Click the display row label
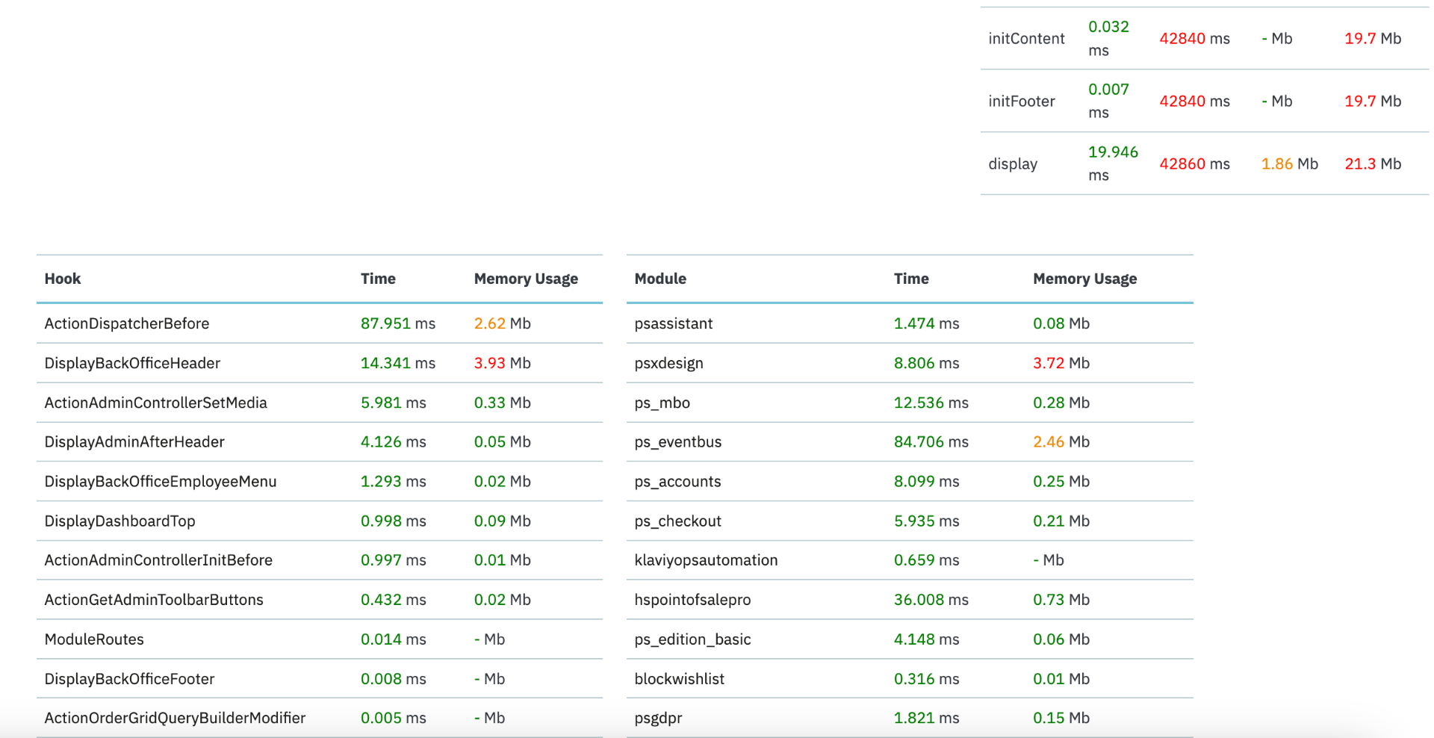The height and width of the screenshot is (738, 1434). (1013, 164)
